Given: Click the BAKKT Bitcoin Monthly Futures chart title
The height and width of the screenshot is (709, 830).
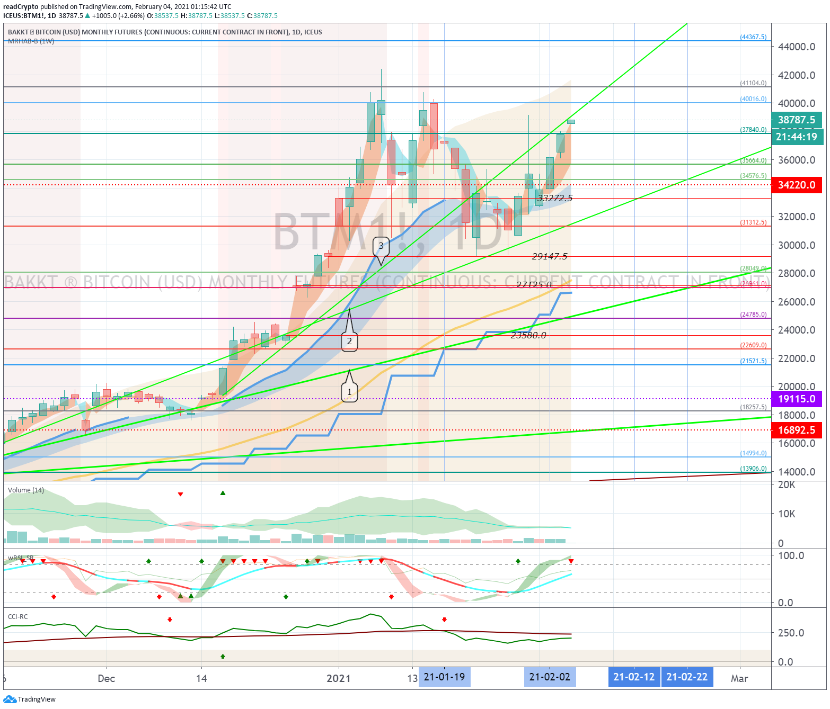Looking at the screenshot, I should [x=165, y=32].
